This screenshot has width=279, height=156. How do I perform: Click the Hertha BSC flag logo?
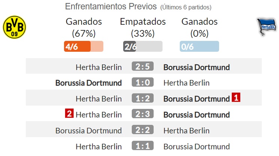[267, 27]
